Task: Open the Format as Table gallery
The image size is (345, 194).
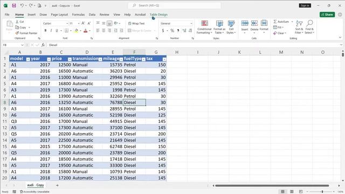Action: pos(219,27)
